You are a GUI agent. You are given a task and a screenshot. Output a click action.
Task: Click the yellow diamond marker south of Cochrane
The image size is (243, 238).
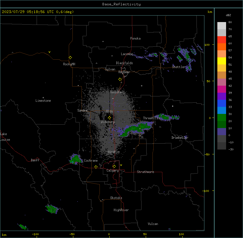pos(96,167)
